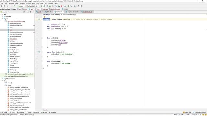Open the app run configuration dropdown

coord(22,6)
